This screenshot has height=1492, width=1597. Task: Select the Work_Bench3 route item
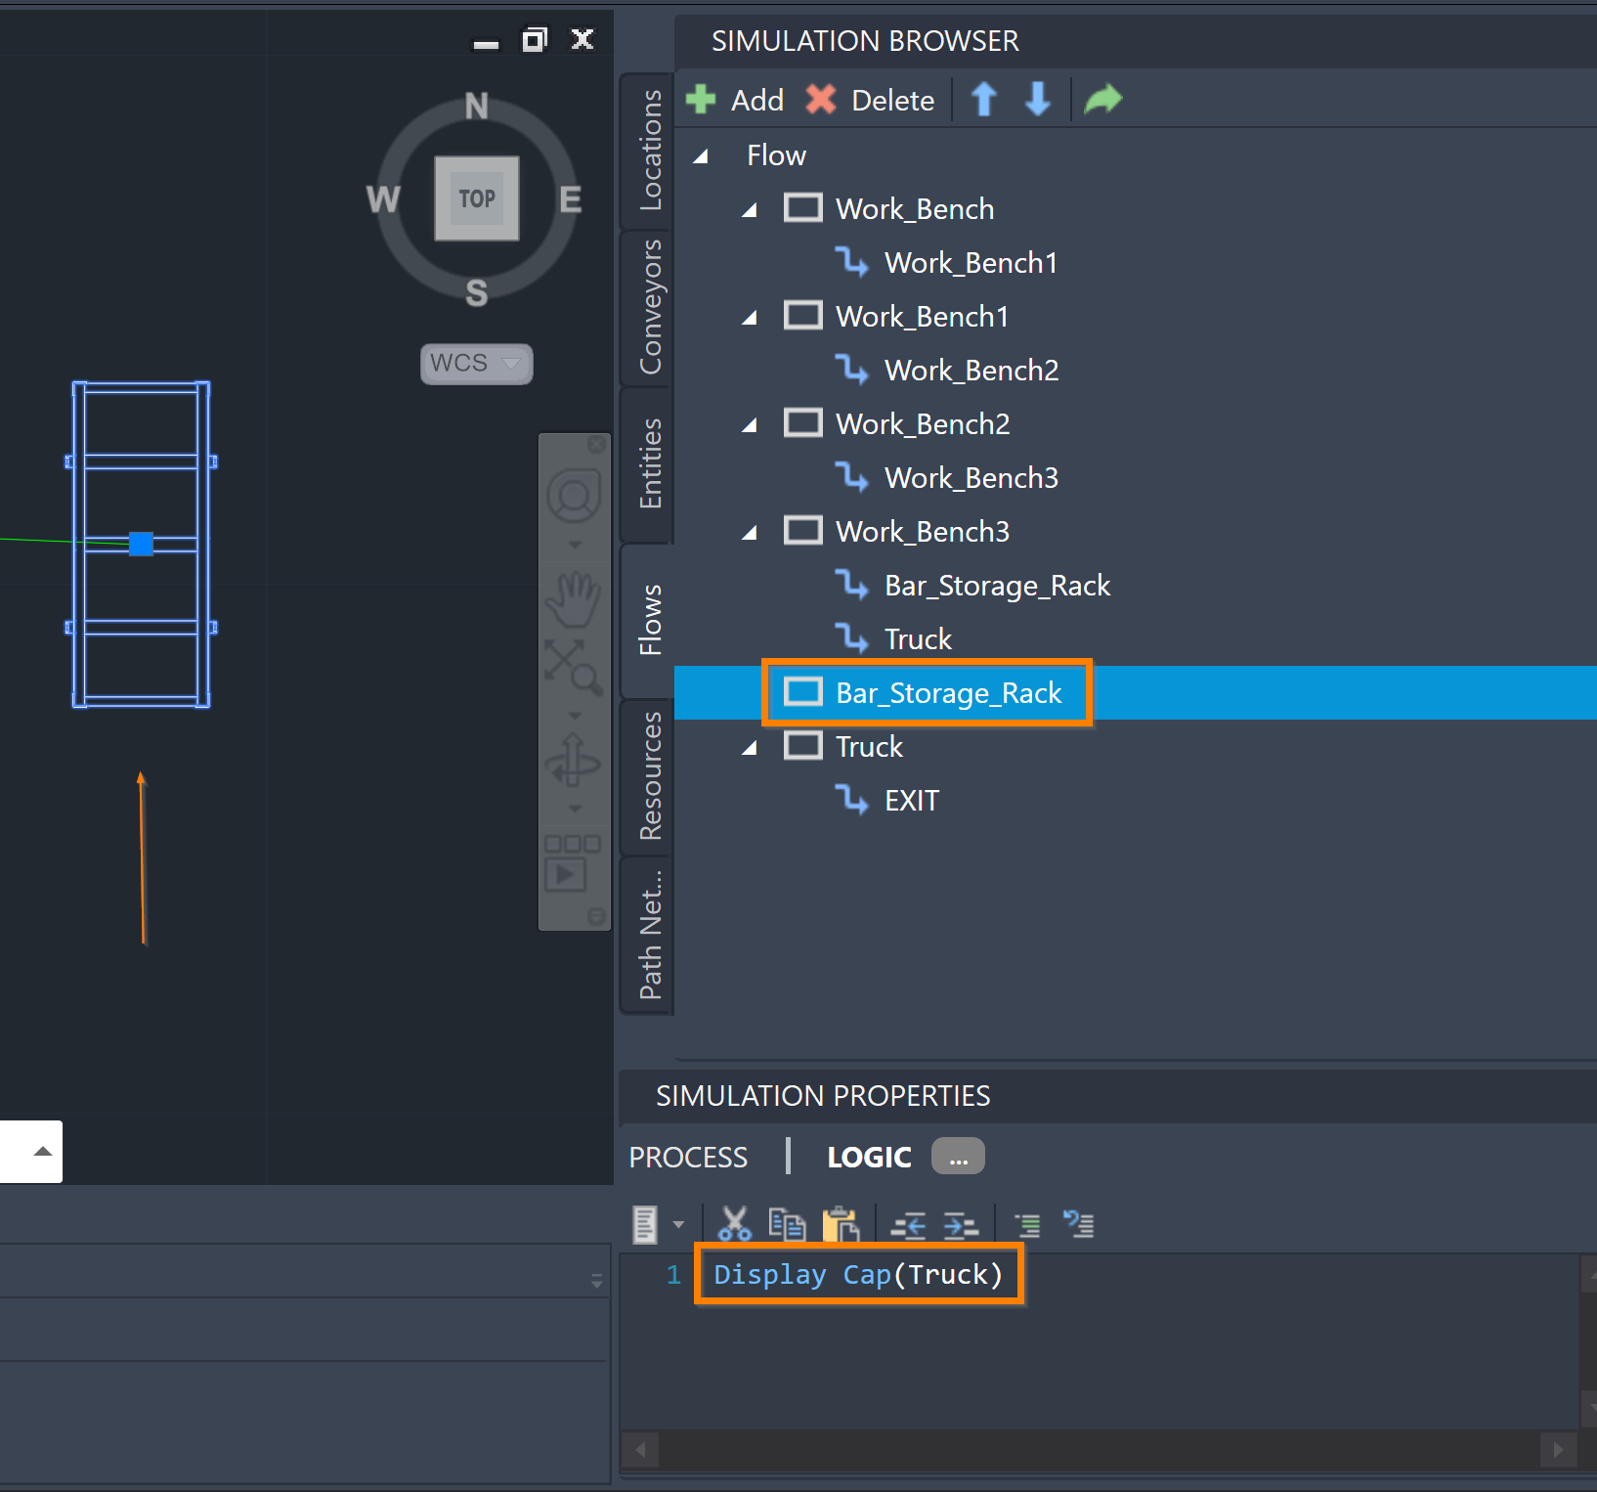(x=971, y=478)
